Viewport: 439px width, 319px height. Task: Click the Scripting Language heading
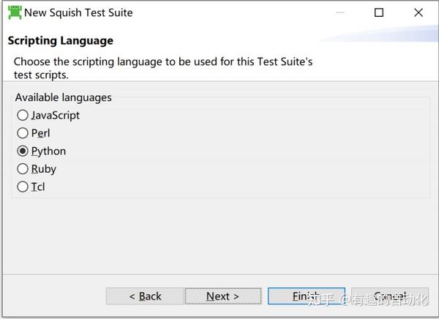click(60, 40)
